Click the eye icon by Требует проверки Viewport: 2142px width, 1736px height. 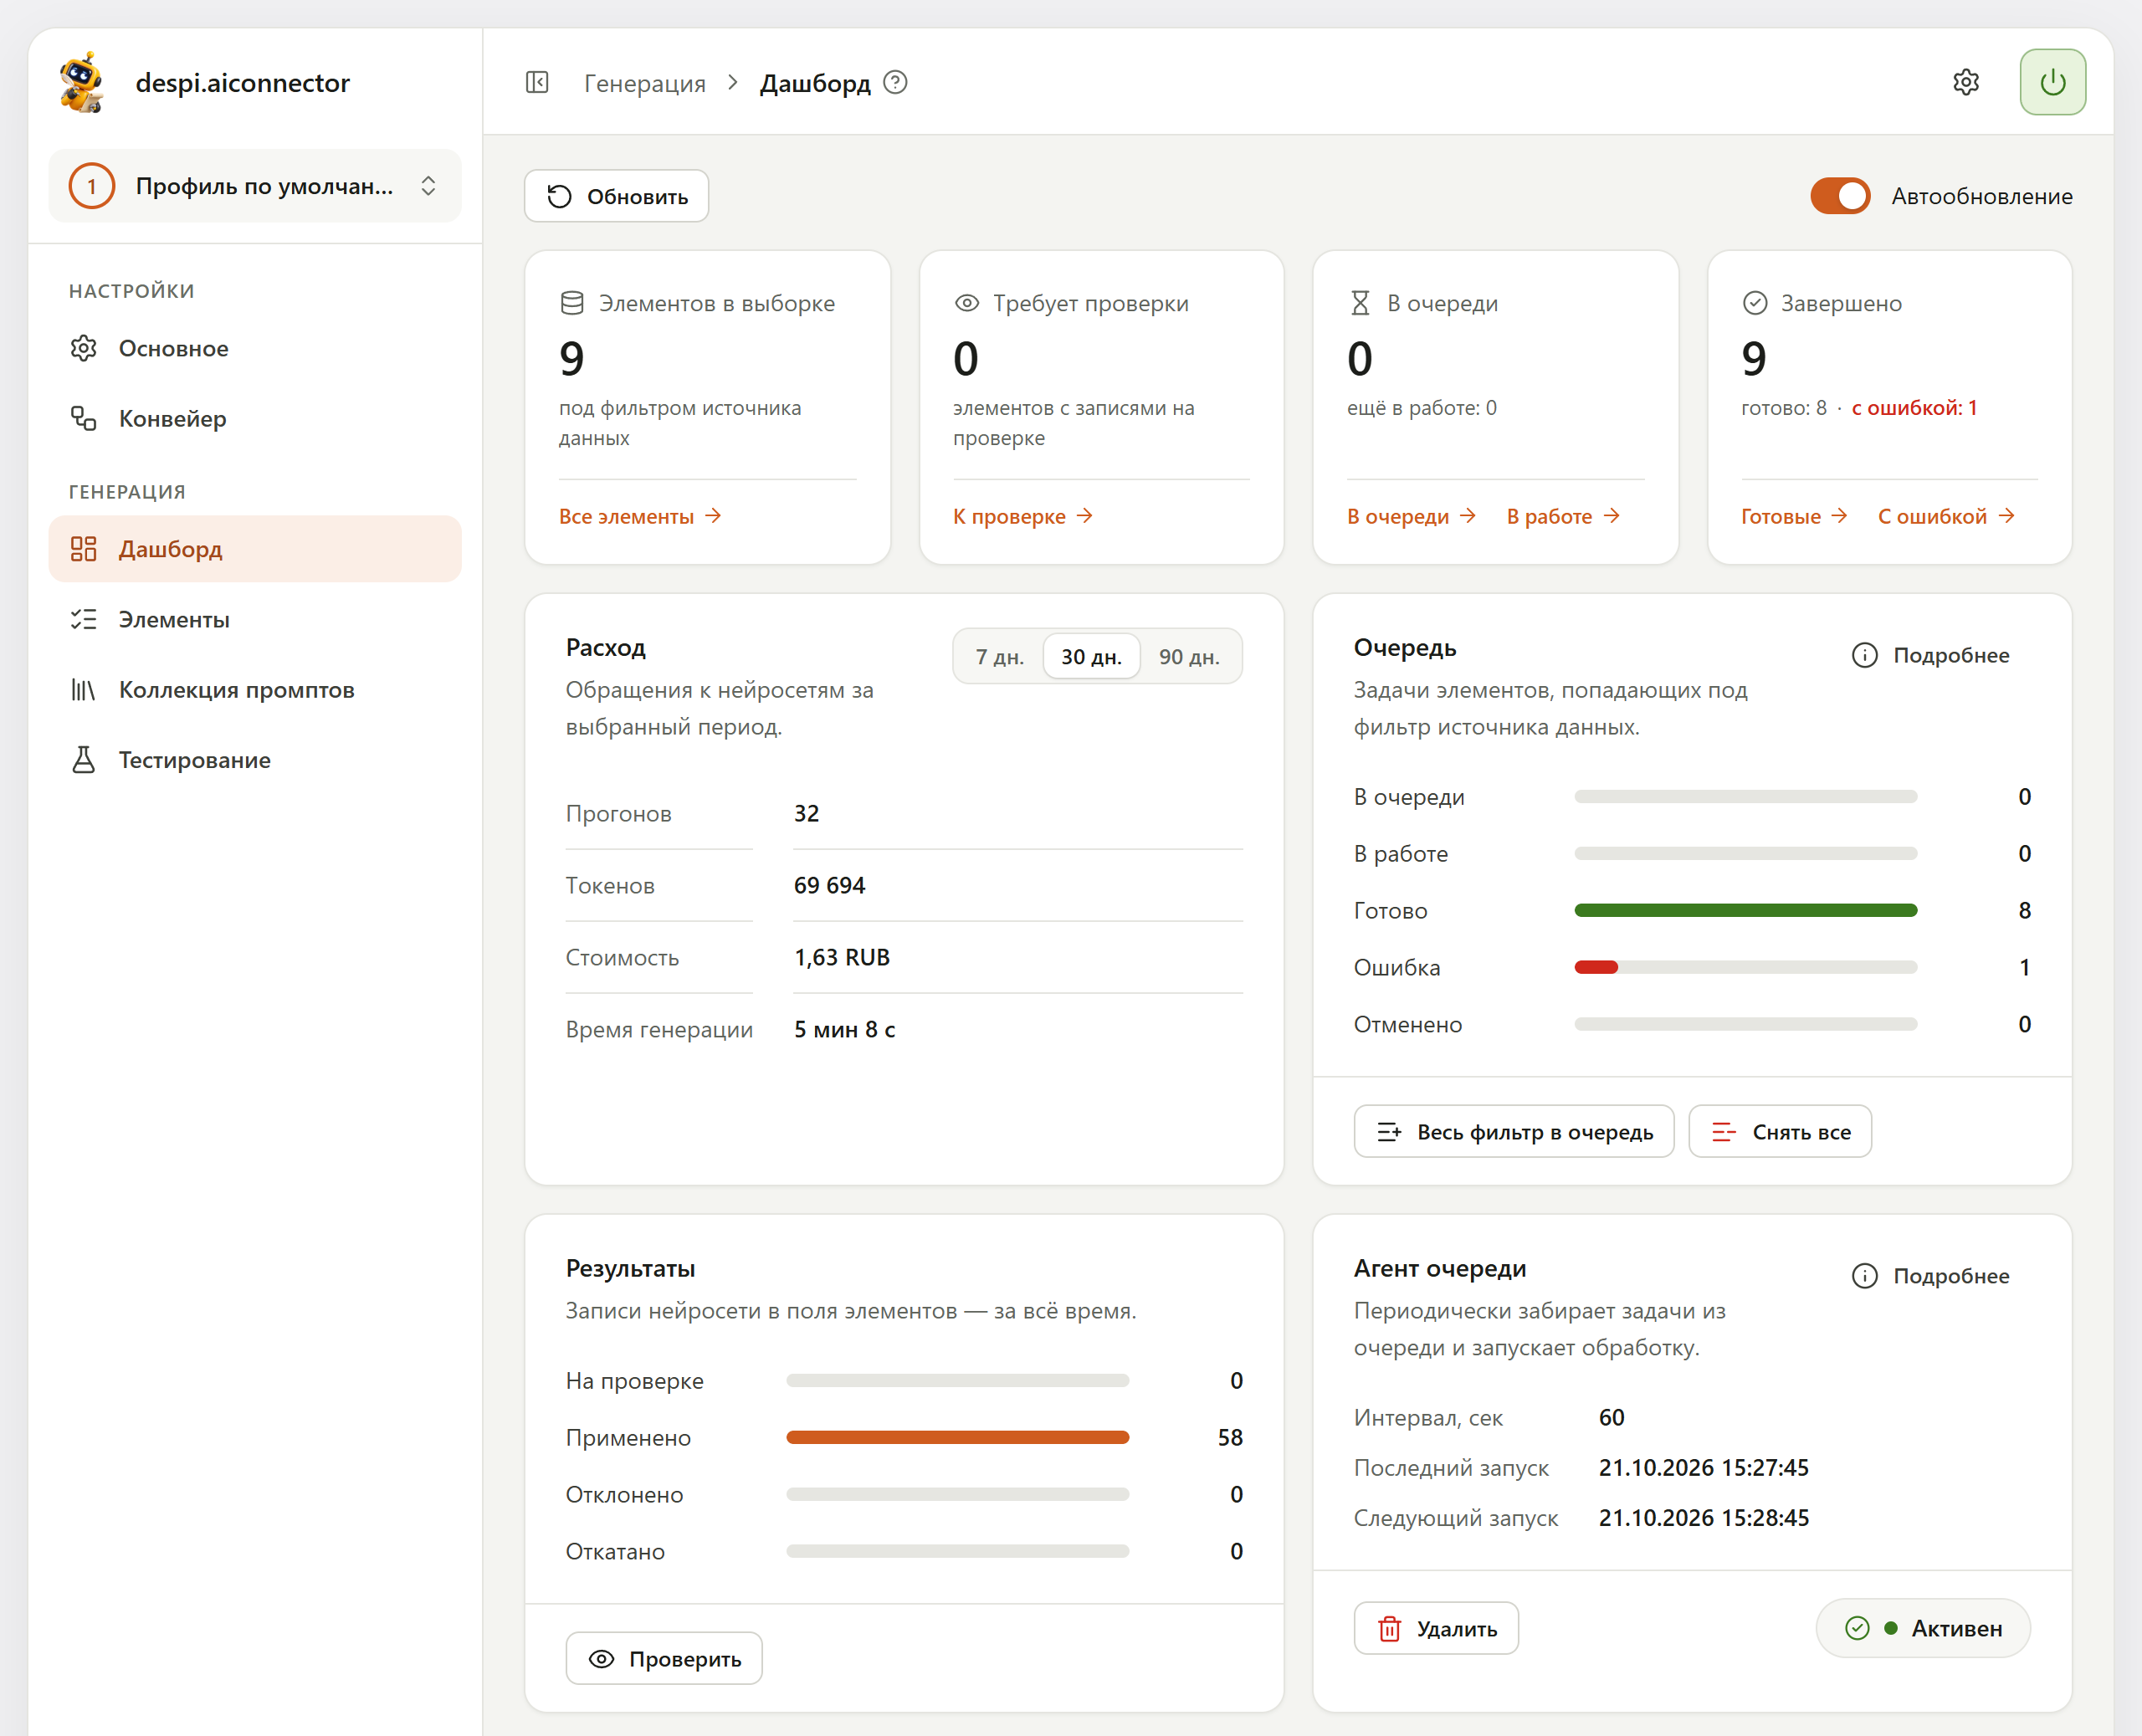[967, 303]
